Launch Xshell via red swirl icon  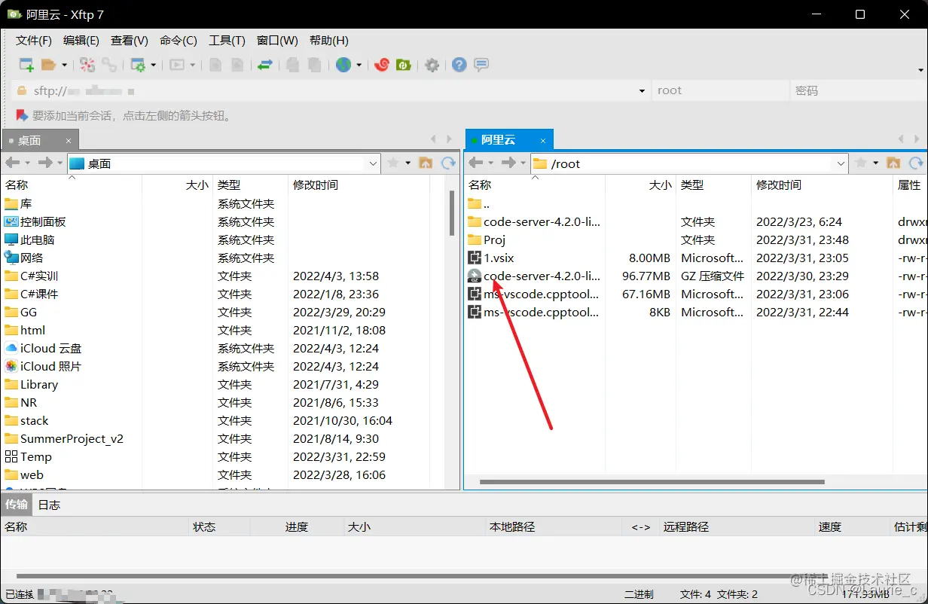(382, 65)
